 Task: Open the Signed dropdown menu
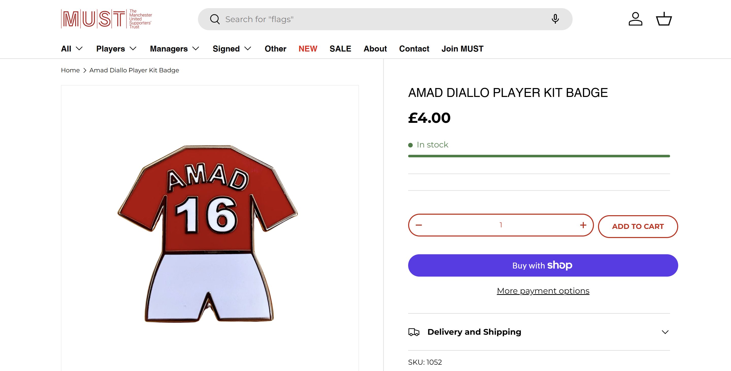(x=232, y=49)
